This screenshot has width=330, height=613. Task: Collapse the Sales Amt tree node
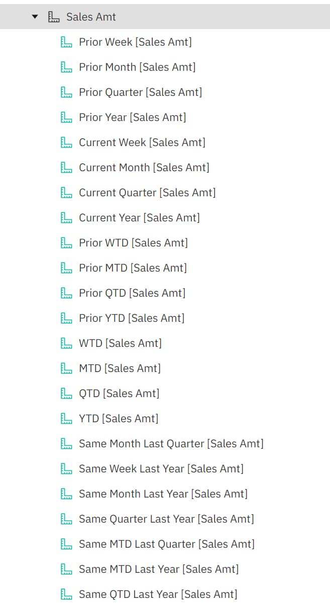pyautogui.click(x=34, y=17)
